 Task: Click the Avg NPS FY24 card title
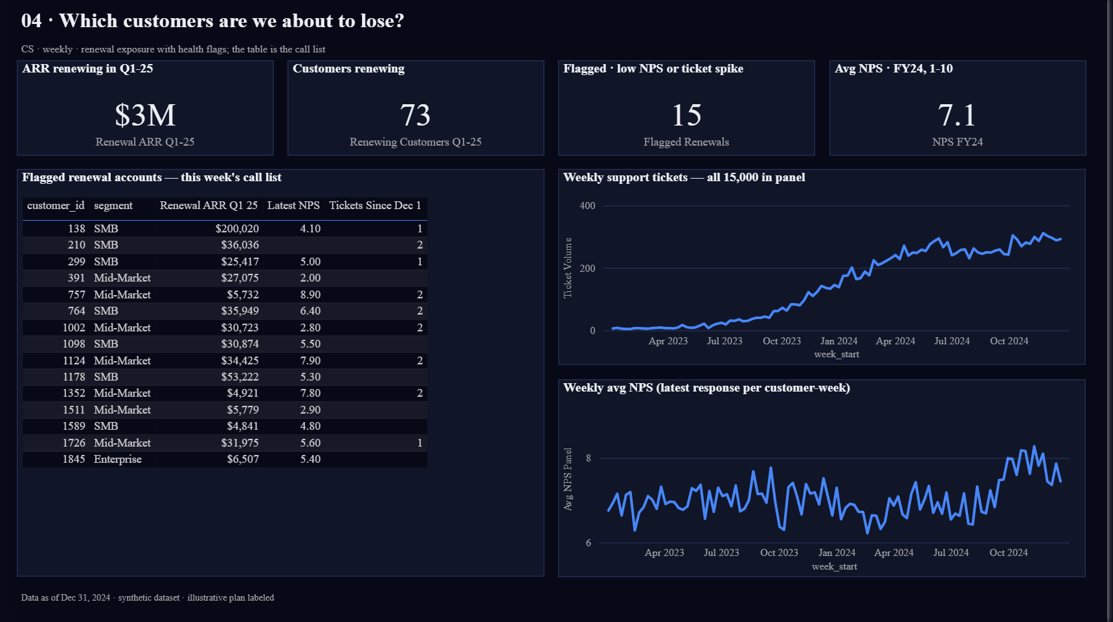coord(894,69)
